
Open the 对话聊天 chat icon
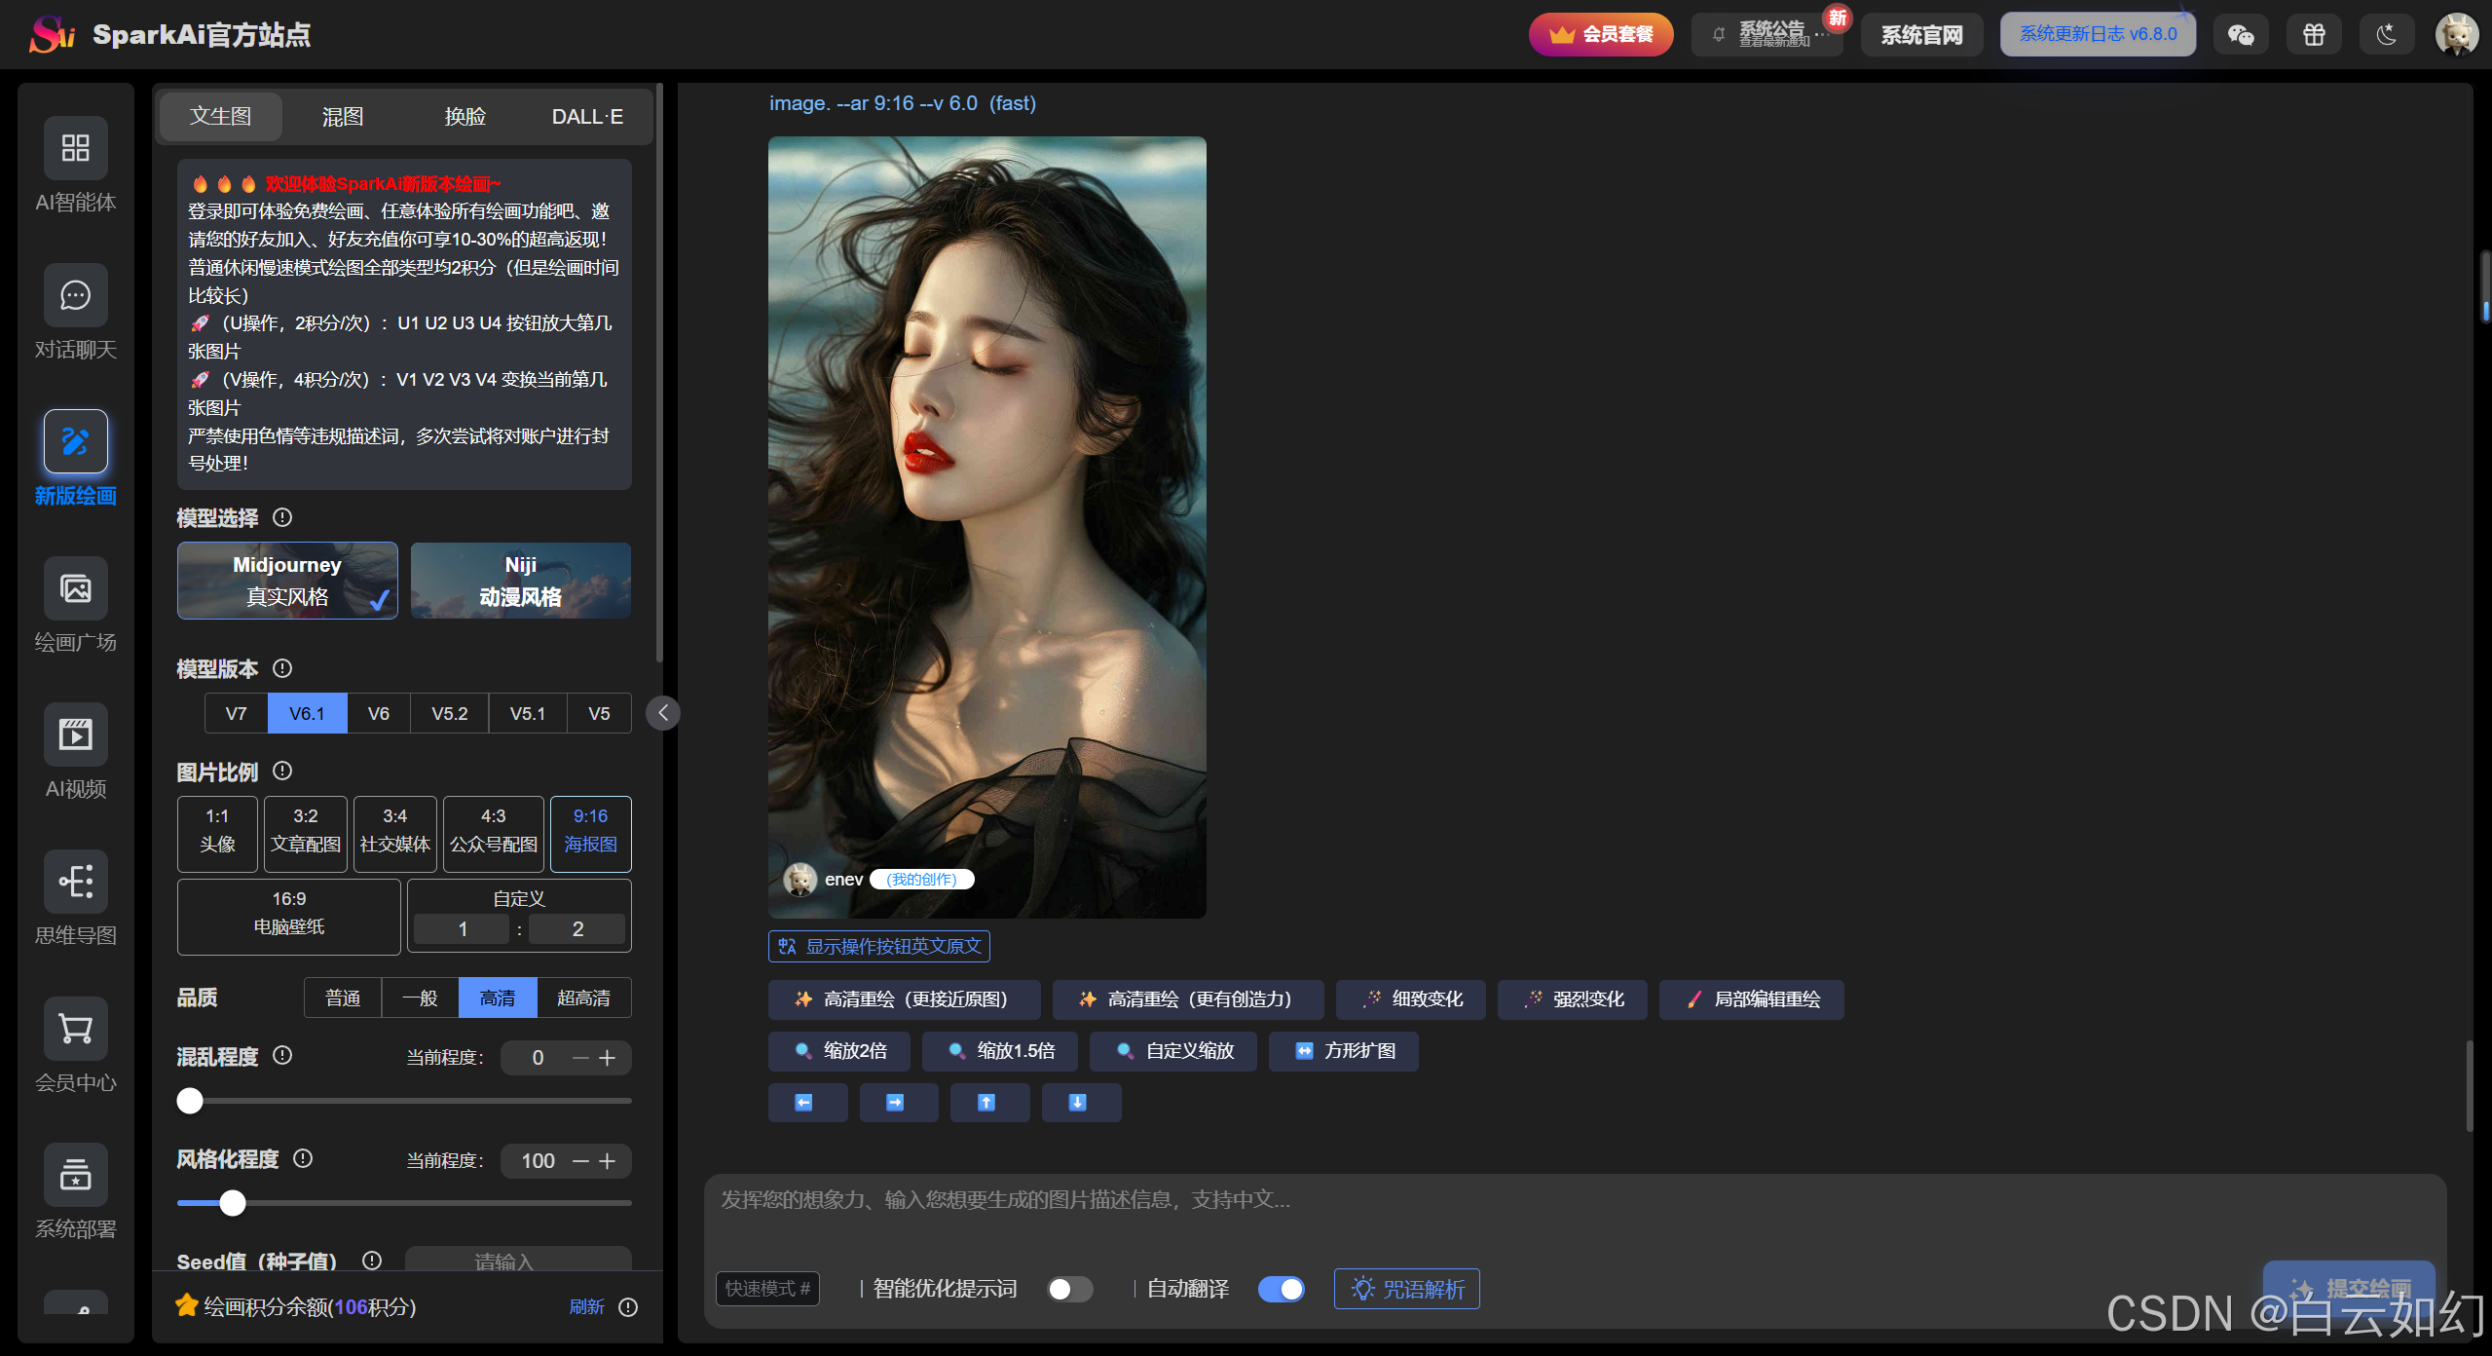[x=75, y=295]
